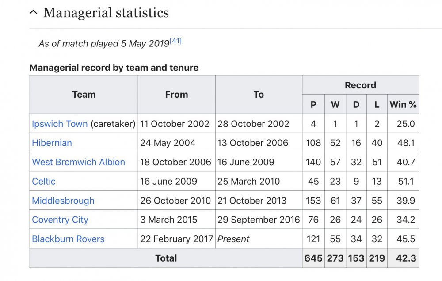Click the To column header
Image resolution: width=442 pixels, height=281 pixels.
tap(259, 95)
